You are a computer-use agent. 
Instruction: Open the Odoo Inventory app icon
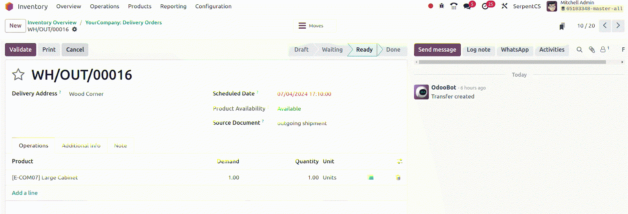[x=9, y=6]
